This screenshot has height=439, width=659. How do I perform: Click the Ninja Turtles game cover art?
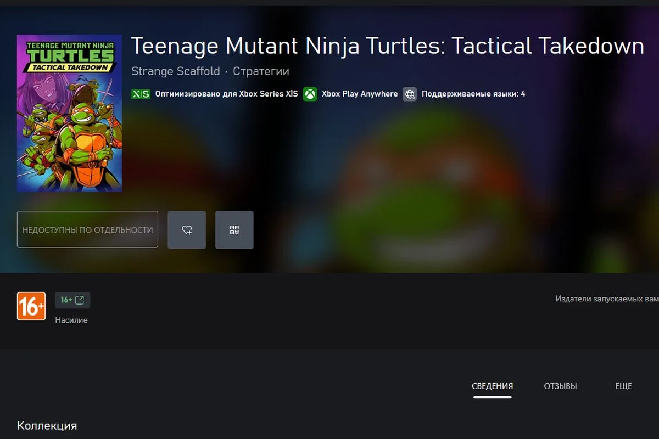pos(69,113)
